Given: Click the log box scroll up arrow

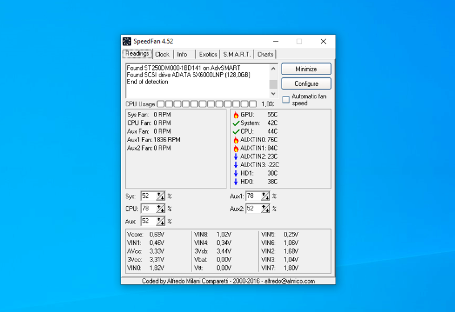Looking at the screenshot, I should 273,69.
